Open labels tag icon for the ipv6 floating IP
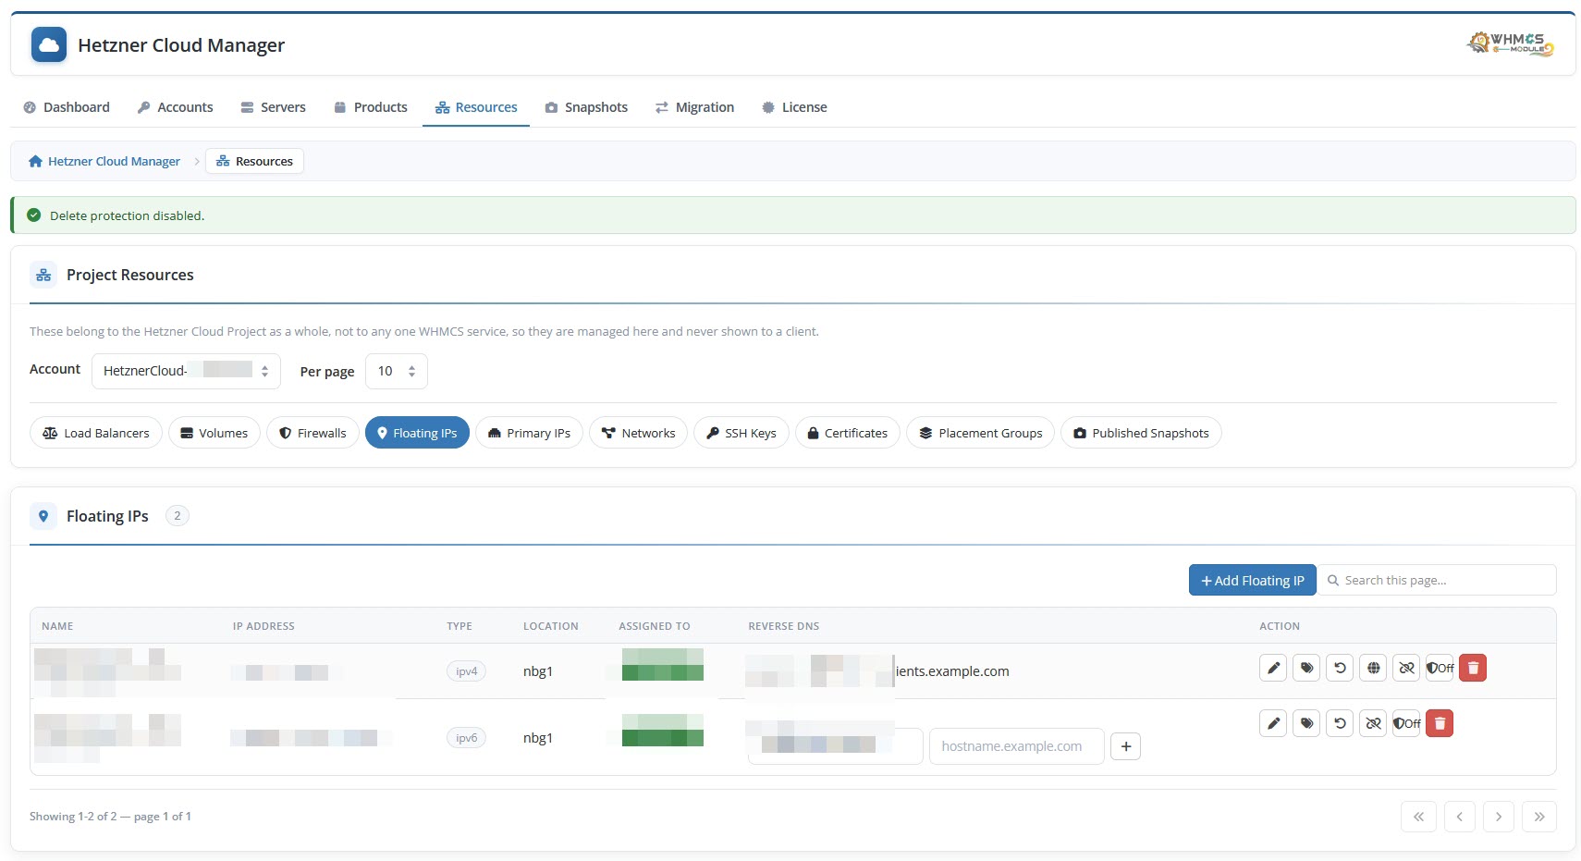This screenshot has height=861, width=1581. [x=1306, y=723]
